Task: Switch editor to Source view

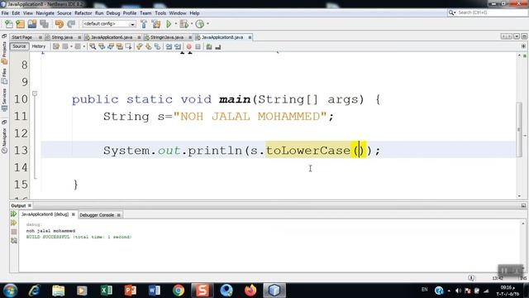Action: (x=19, y=46)
